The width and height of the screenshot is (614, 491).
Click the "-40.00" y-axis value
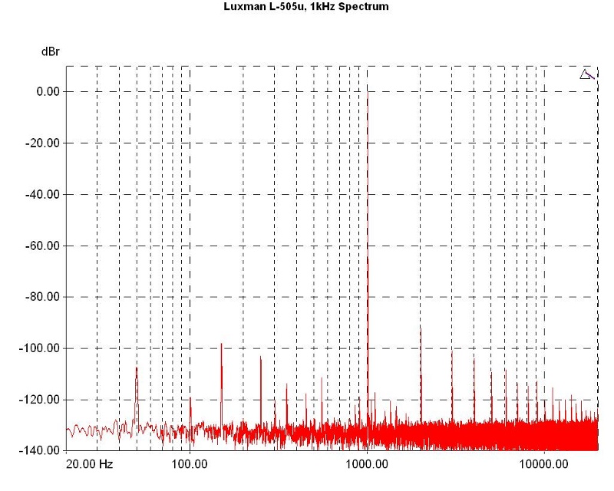[x=43, y=194]
